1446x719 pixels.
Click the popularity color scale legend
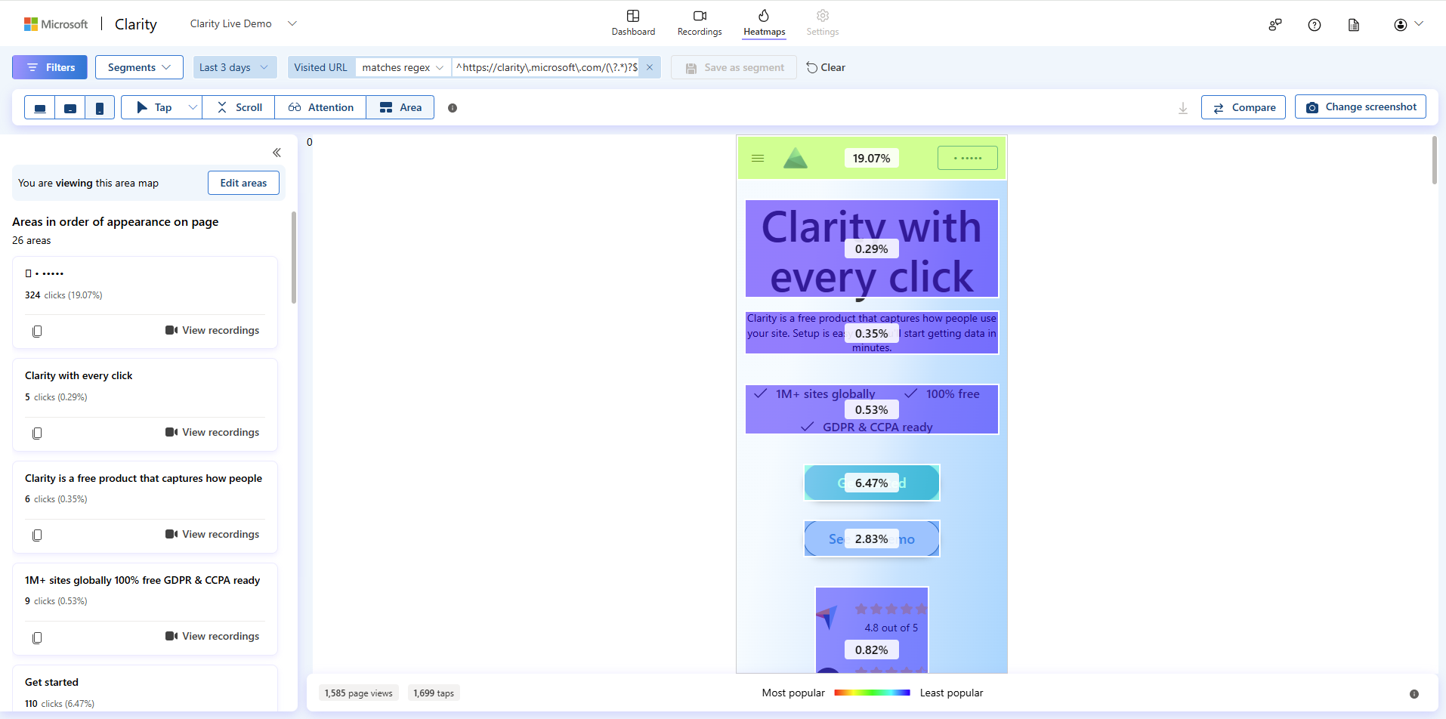(872, 693)
